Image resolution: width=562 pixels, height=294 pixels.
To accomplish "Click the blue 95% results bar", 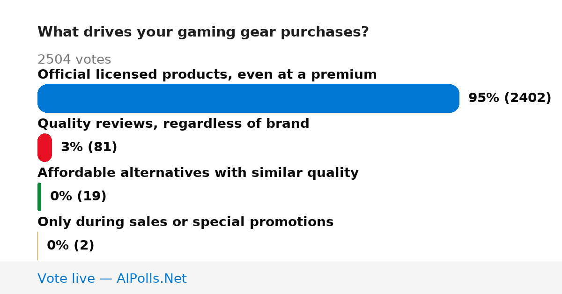I will (248, 98).
